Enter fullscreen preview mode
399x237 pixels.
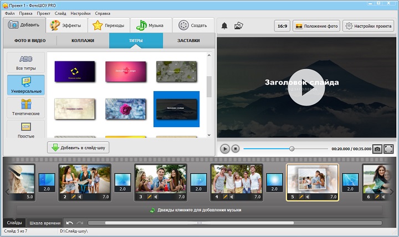388,149
